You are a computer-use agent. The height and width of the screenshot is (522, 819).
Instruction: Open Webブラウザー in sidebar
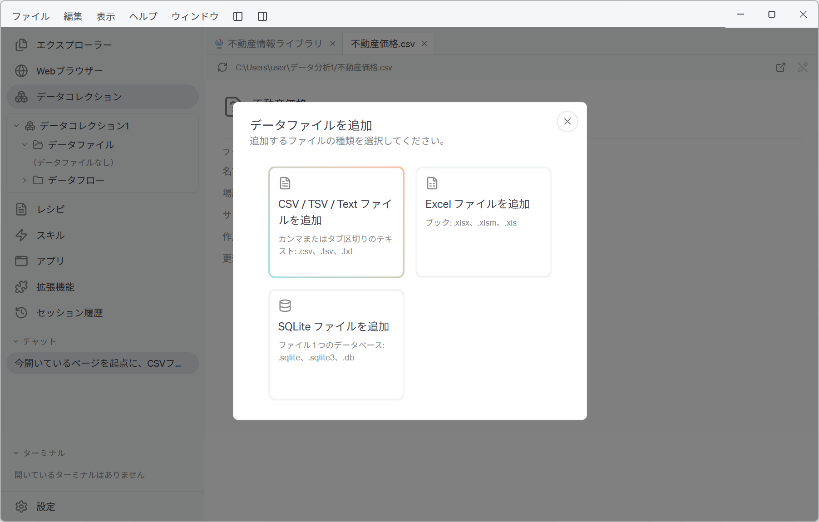pos(103,71)
